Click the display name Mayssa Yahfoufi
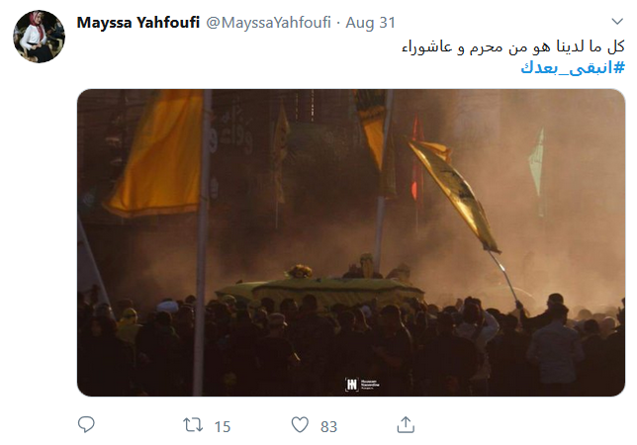The image size is (637, 445). (138, 23)
